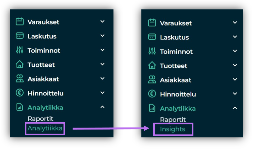Select highlighted Analytiikka sub-item in left menu

point(45,128)
